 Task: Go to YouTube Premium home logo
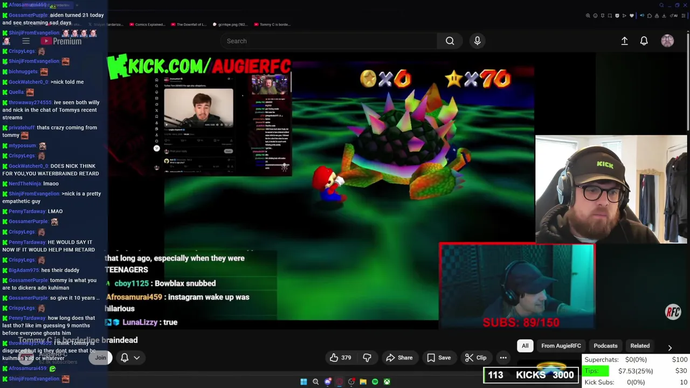tap(61, 41)
